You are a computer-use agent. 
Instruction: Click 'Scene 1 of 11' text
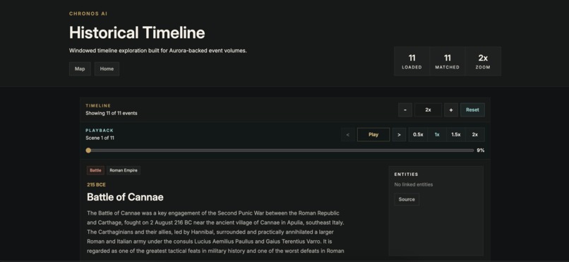click(100, 138)
